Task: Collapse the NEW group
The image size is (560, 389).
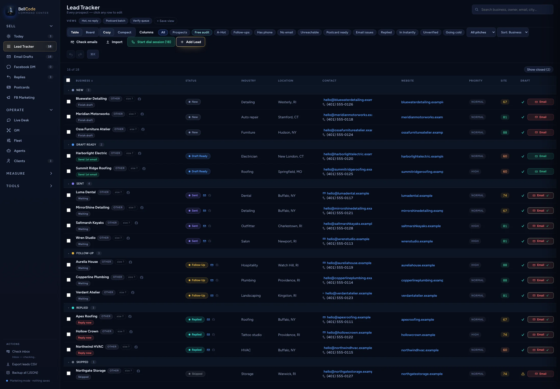Action: pyautogui.click(x=68, y=90)
